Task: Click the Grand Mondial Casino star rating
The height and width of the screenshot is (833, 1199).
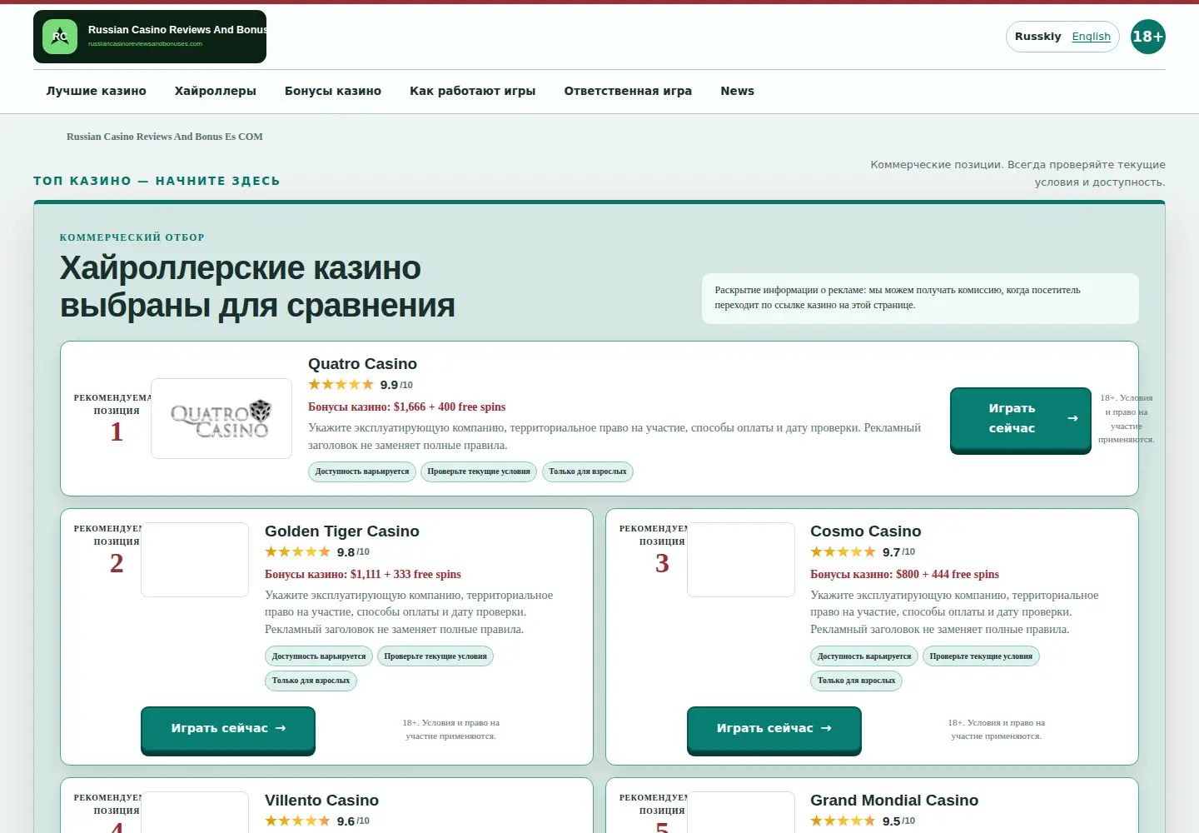Action: 843,821
